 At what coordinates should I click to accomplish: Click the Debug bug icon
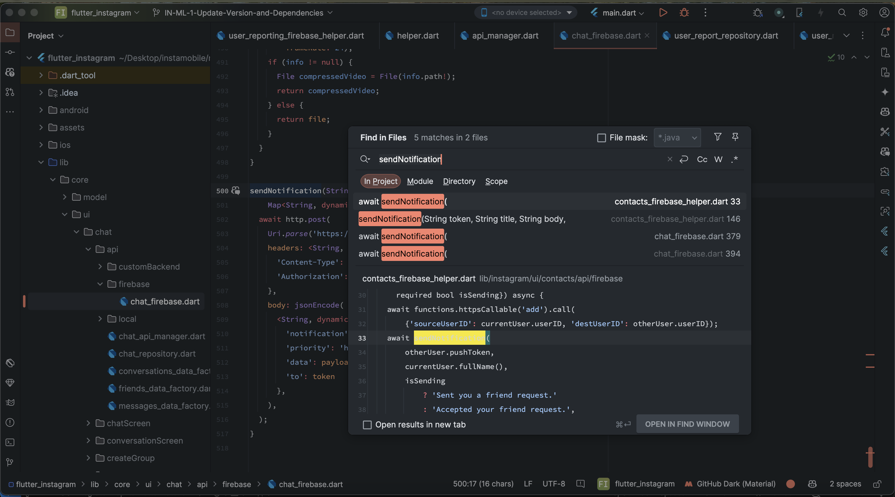click(684, 13)
